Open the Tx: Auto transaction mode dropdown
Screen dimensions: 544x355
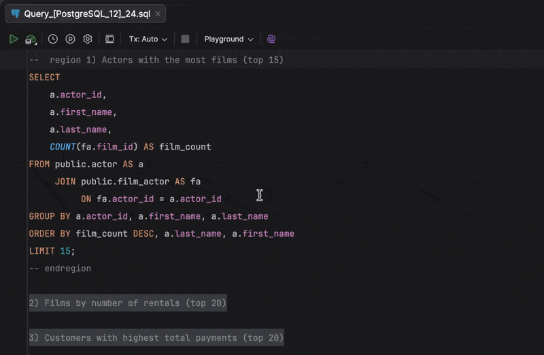click(x=148, y=39)
